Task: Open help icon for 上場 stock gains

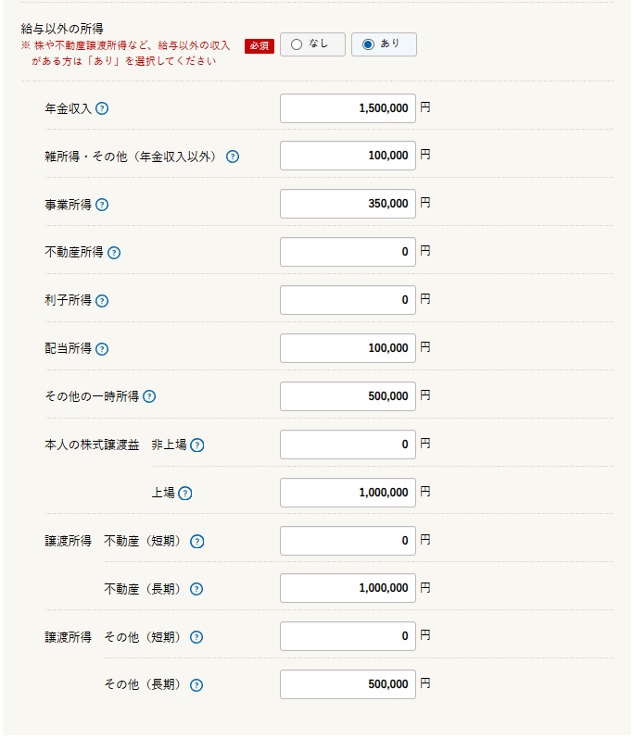Action: click(185, 494)
